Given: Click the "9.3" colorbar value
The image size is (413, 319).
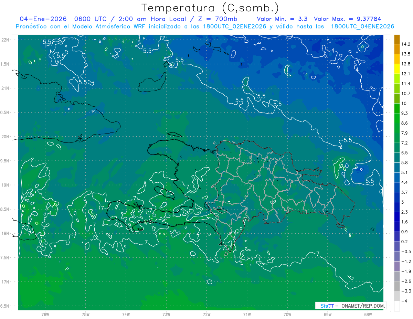Looking at the screenshot, I should [405, 113].
